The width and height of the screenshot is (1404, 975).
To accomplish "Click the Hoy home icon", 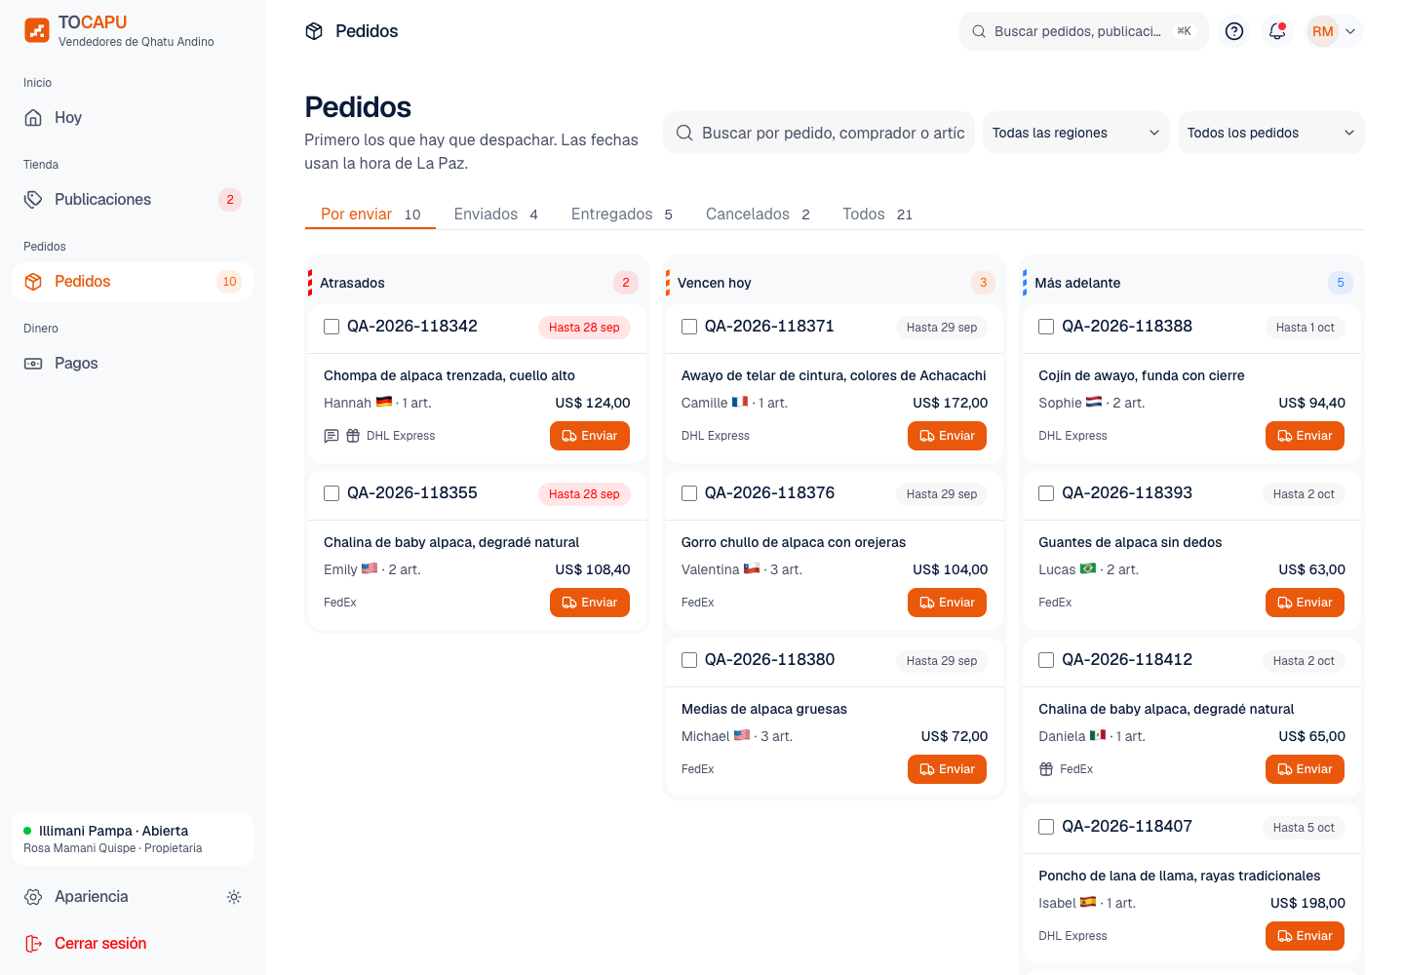I will tap(33, 118).
